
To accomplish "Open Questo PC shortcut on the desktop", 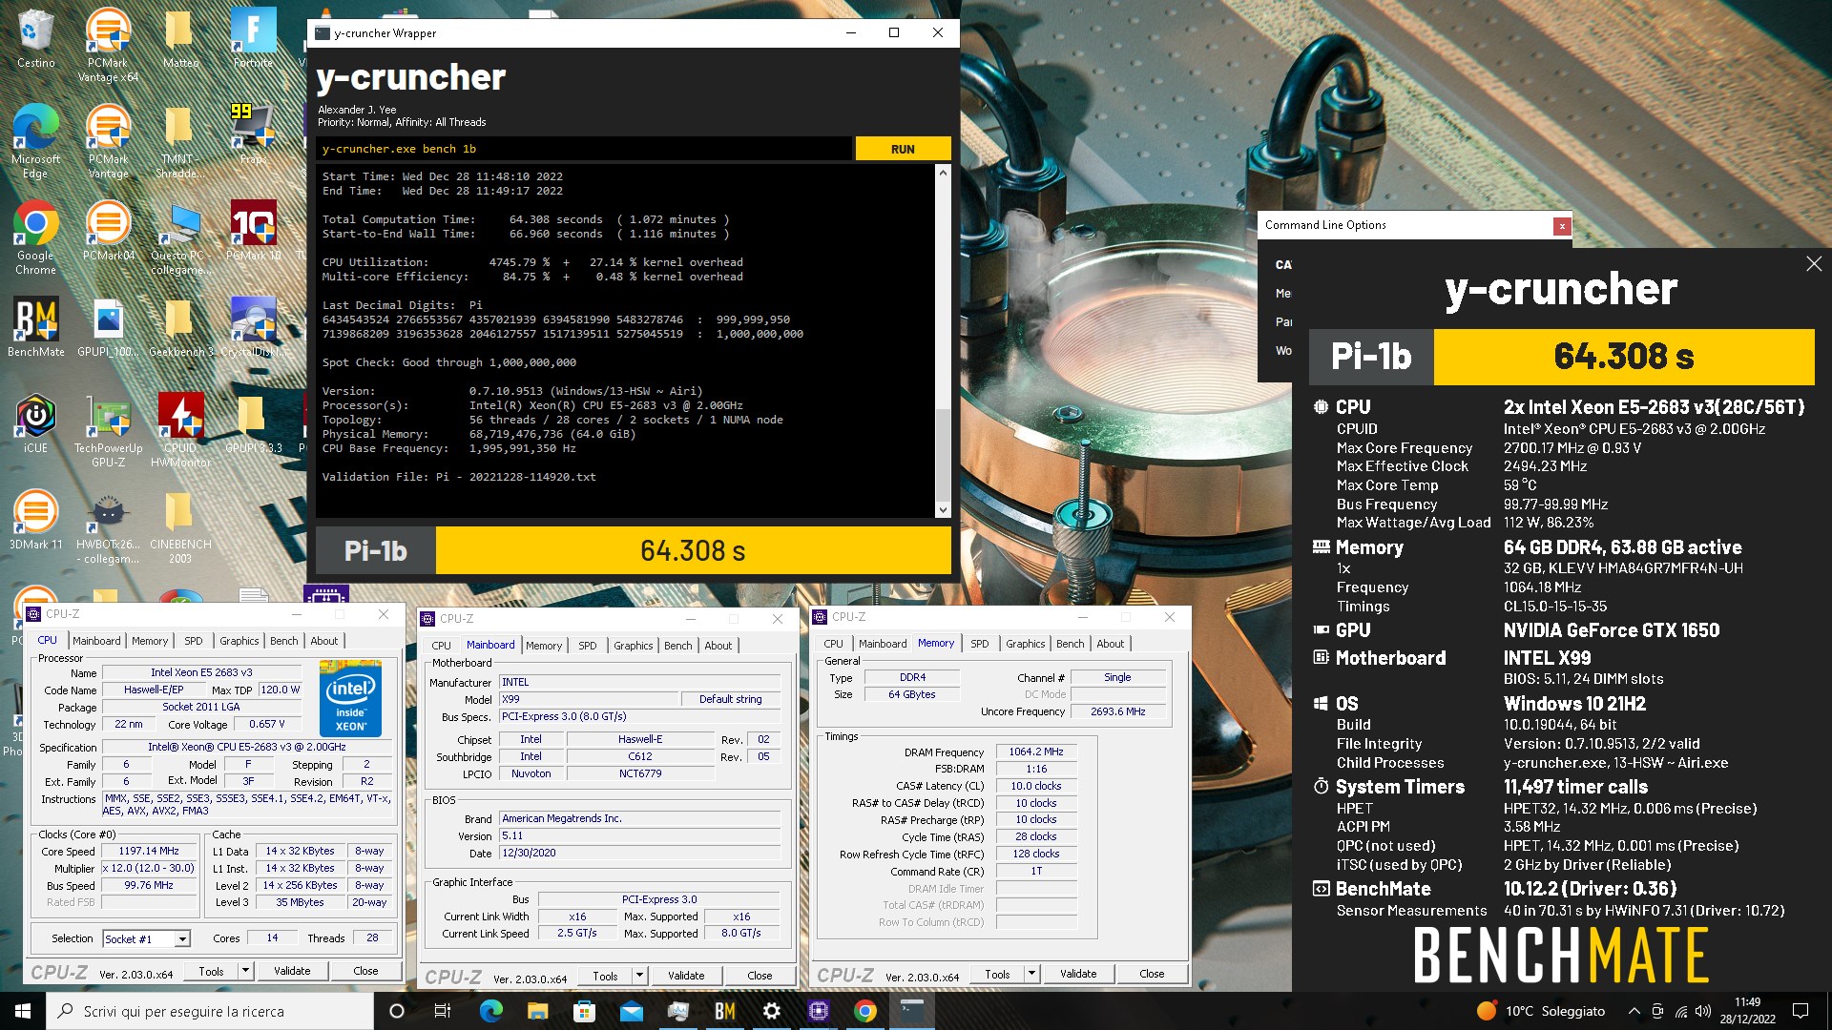I will pos(180,237).
